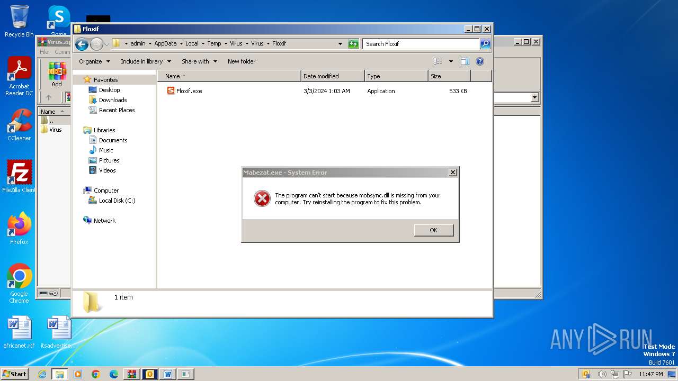678x381 pixels.
Task: Click the Action Center flag tray icon
Action: [627, 374]
